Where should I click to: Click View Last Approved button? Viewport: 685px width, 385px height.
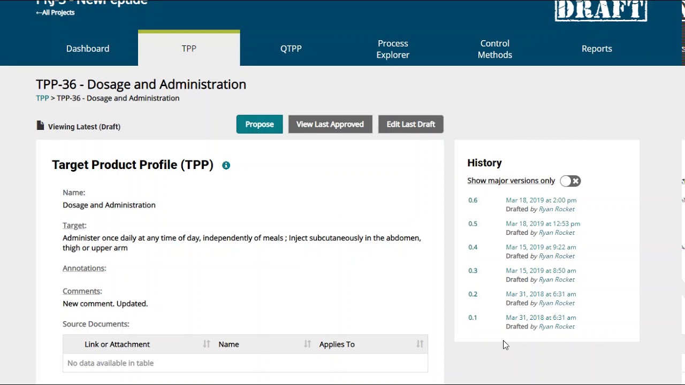pyautogui.click(x=330, y=125)
